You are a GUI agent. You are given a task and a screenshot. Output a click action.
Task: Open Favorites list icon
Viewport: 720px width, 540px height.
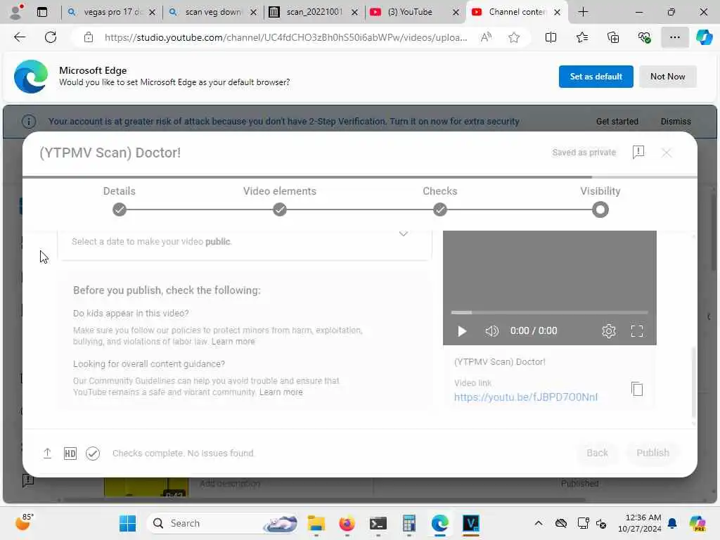coord(581,37)
